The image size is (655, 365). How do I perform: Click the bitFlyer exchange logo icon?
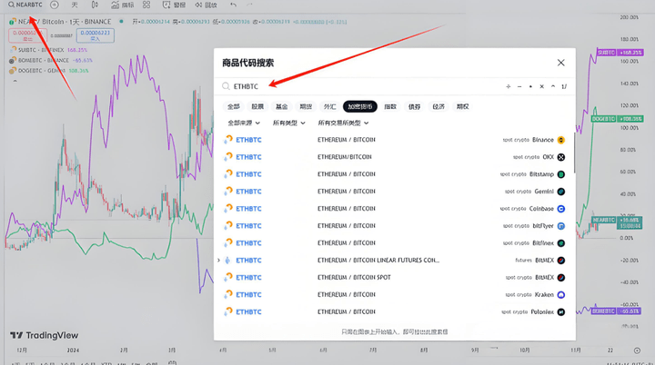coord(561,226)
